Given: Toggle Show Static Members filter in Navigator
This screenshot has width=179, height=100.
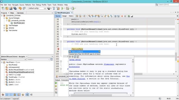Looking at the screenshot, I should click(11, 94).
